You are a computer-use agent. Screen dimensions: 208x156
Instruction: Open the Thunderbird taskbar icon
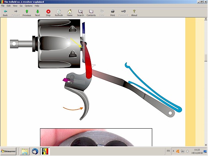tap(35, 151)
